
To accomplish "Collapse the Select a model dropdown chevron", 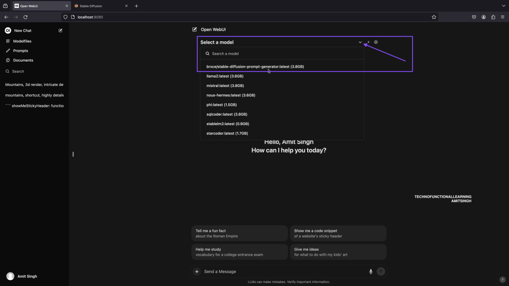I will point(360,42).
